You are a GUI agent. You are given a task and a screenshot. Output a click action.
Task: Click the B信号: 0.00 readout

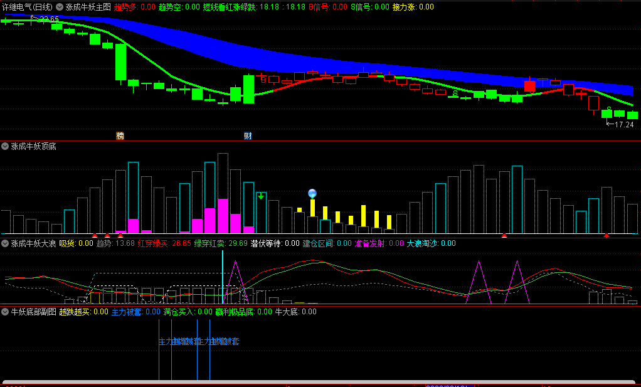(x=328, y=7)
